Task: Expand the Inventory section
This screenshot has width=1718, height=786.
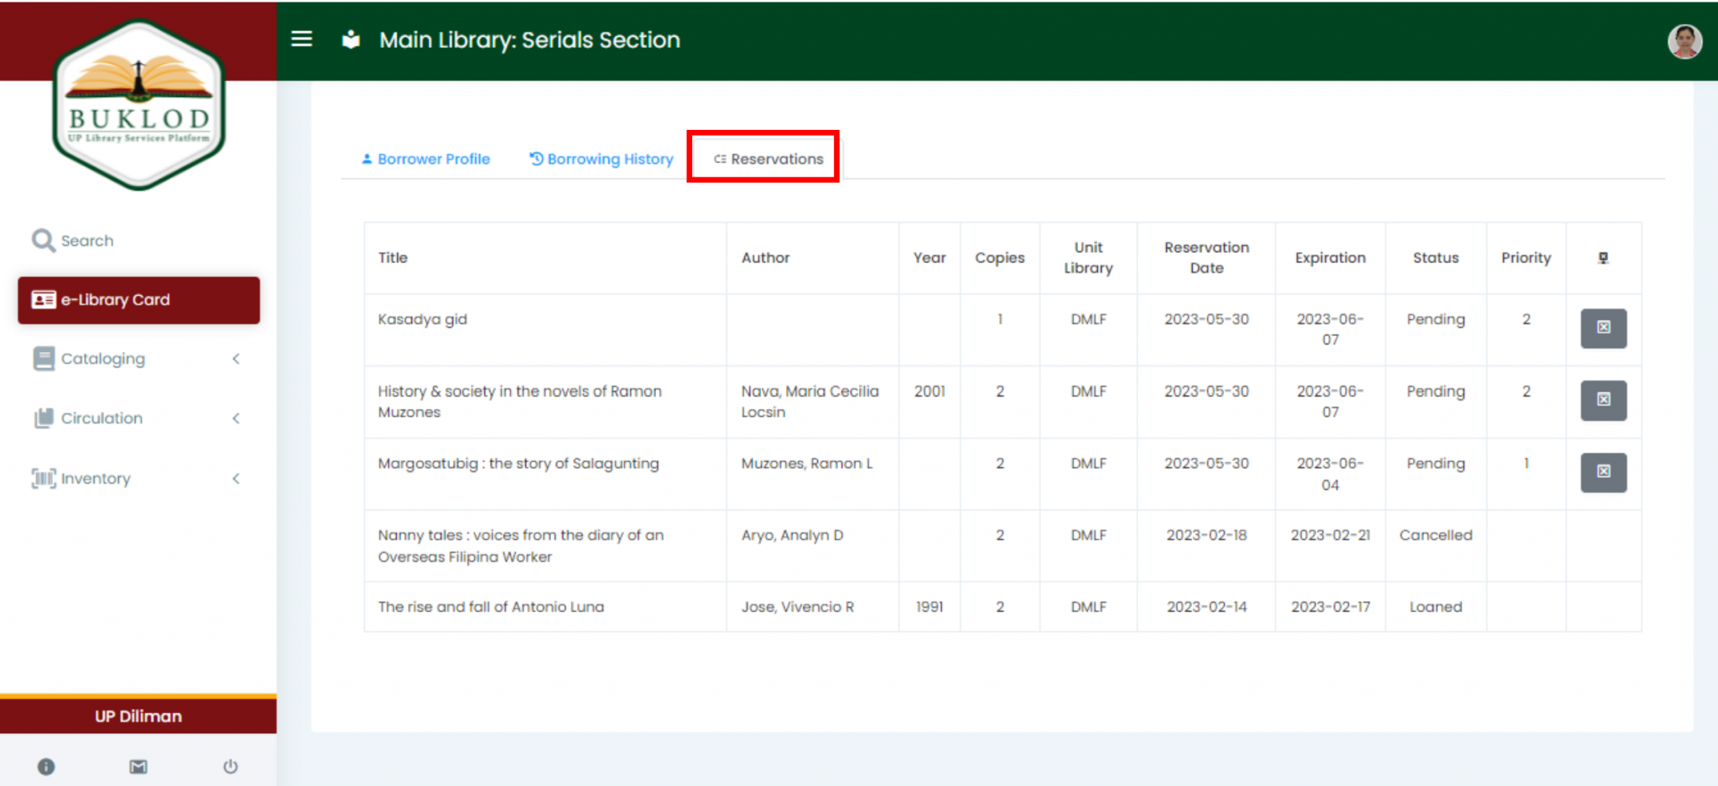Action: coord(236,478)
